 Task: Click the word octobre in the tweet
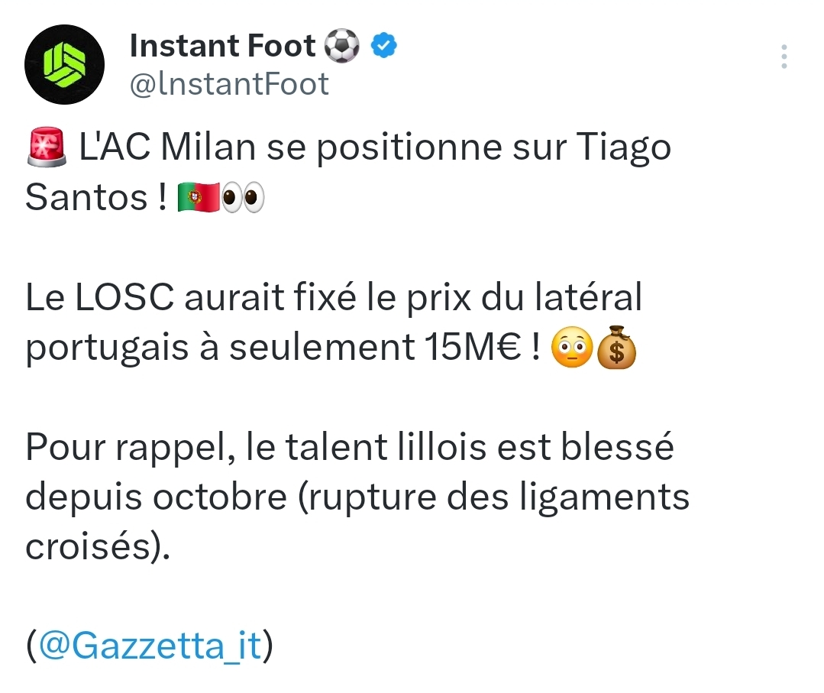pos(220,497)
